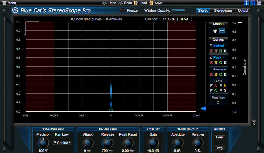Click the Peak Reset knob
This screenshot has width=264, height=153.
pos(128,143)
